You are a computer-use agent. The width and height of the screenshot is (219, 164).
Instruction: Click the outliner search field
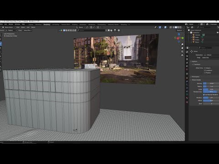pos(203,27)
